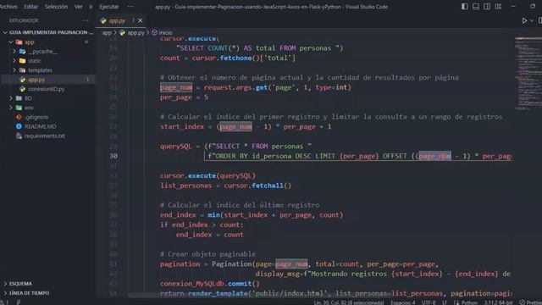Click the static folder icon
542x305 pixels.
[x=23, y=61]
